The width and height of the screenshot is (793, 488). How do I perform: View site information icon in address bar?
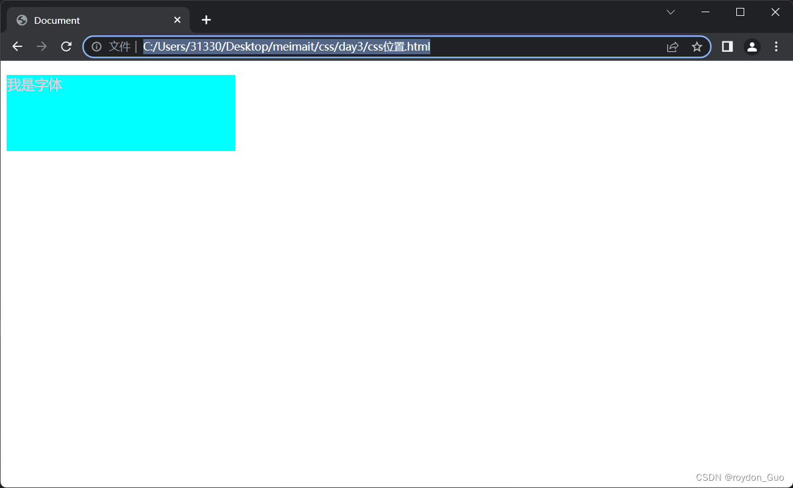(96, 47)
